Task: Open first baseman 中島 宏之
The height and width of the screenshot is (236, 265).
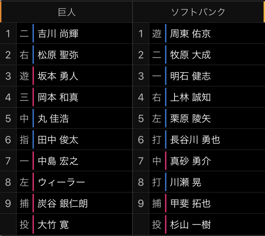Action: 58,161
